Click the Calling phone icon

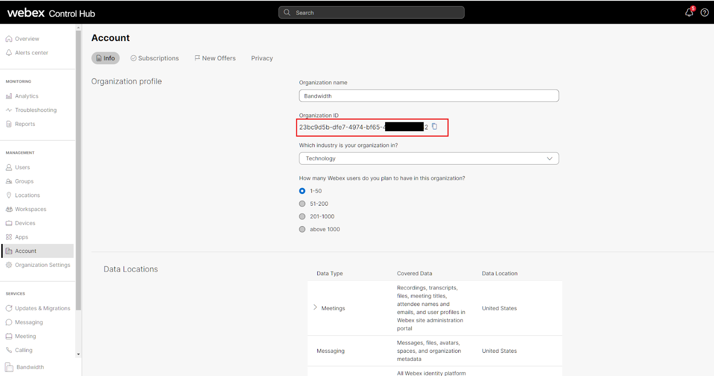click(9, 350)
